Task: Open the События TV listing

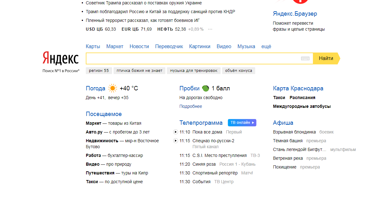Action: click(202, 182)
